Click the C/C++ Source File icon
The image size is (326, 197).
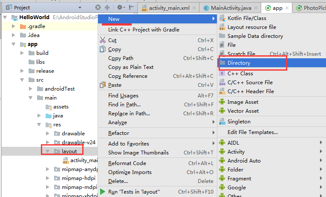pos(222,83)
